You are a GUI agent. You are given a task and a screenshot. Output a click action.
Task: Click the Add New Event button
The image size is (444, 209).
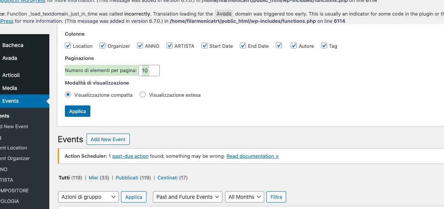pos(108,139)
